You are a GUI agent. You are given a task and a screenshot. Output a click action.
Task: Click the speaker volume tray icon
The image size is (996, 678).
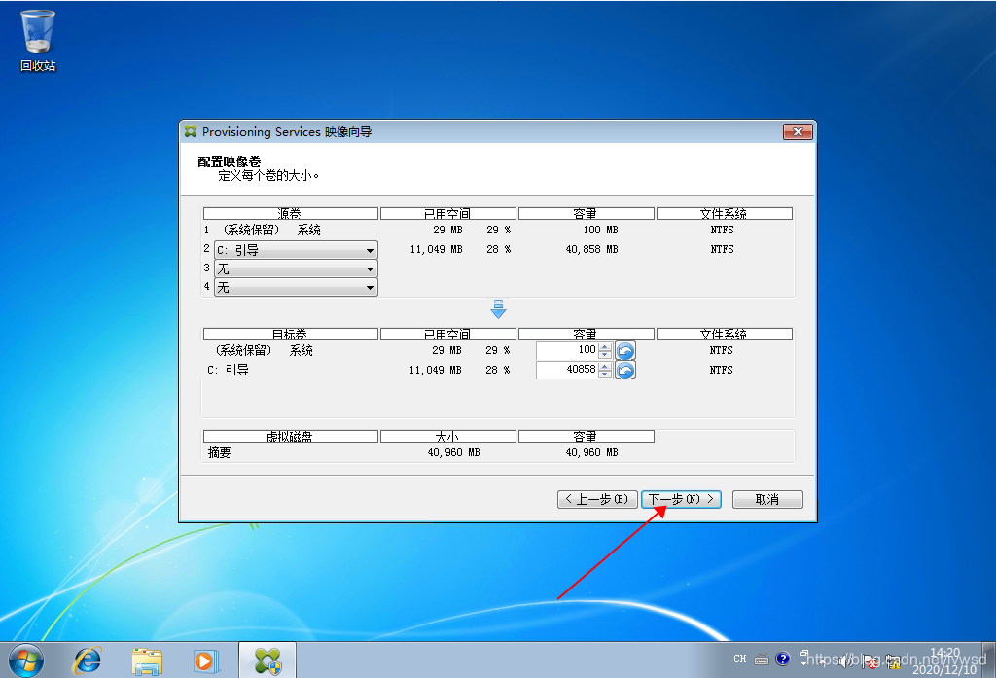(845, 660)
